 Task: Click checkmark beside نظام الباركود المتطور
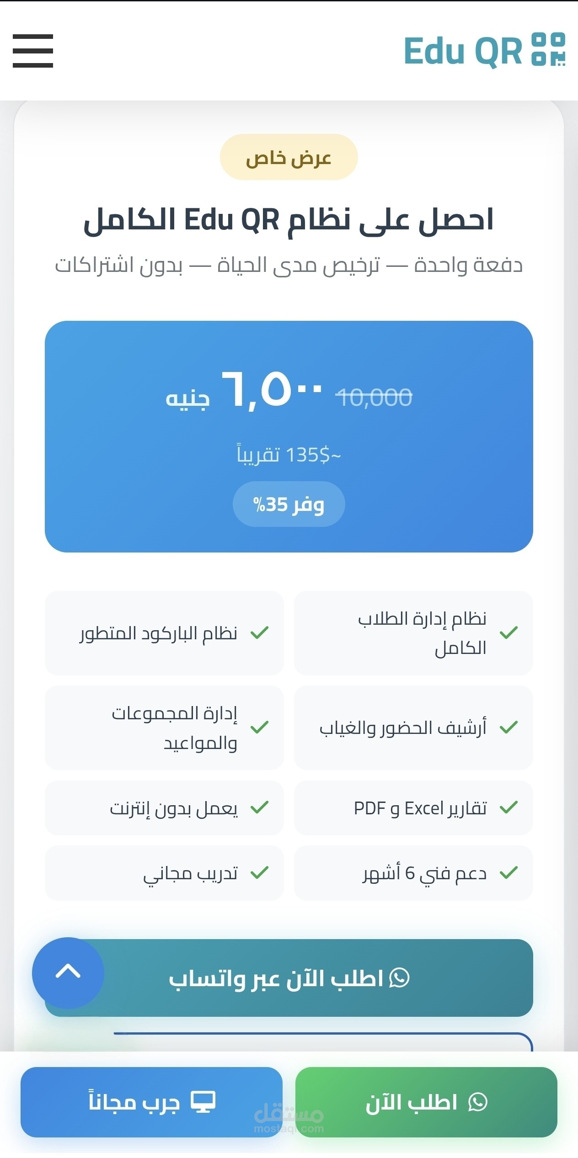click(x=259, y=633)
